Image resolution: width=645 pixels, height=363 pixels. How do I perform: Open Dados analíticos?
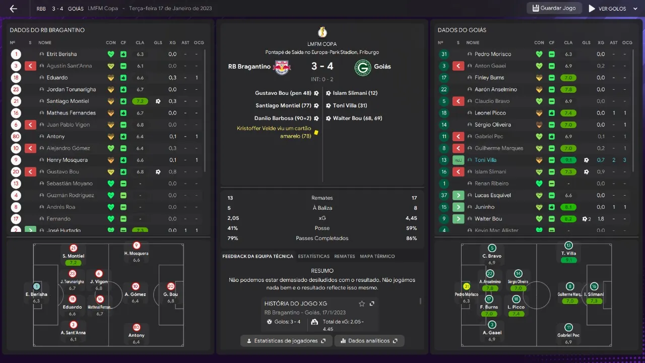click(x=369, y=341)
